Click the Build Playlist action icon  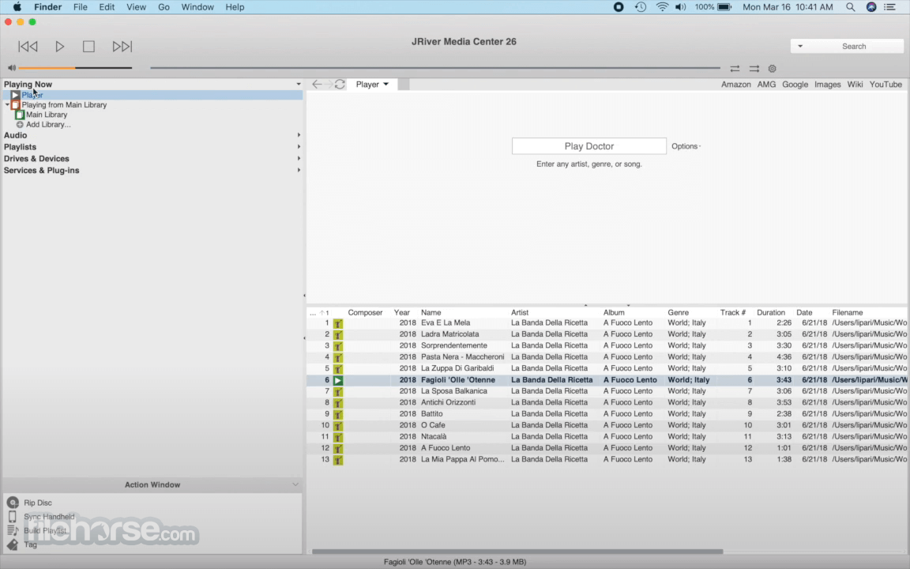click(x=12, y=531)
